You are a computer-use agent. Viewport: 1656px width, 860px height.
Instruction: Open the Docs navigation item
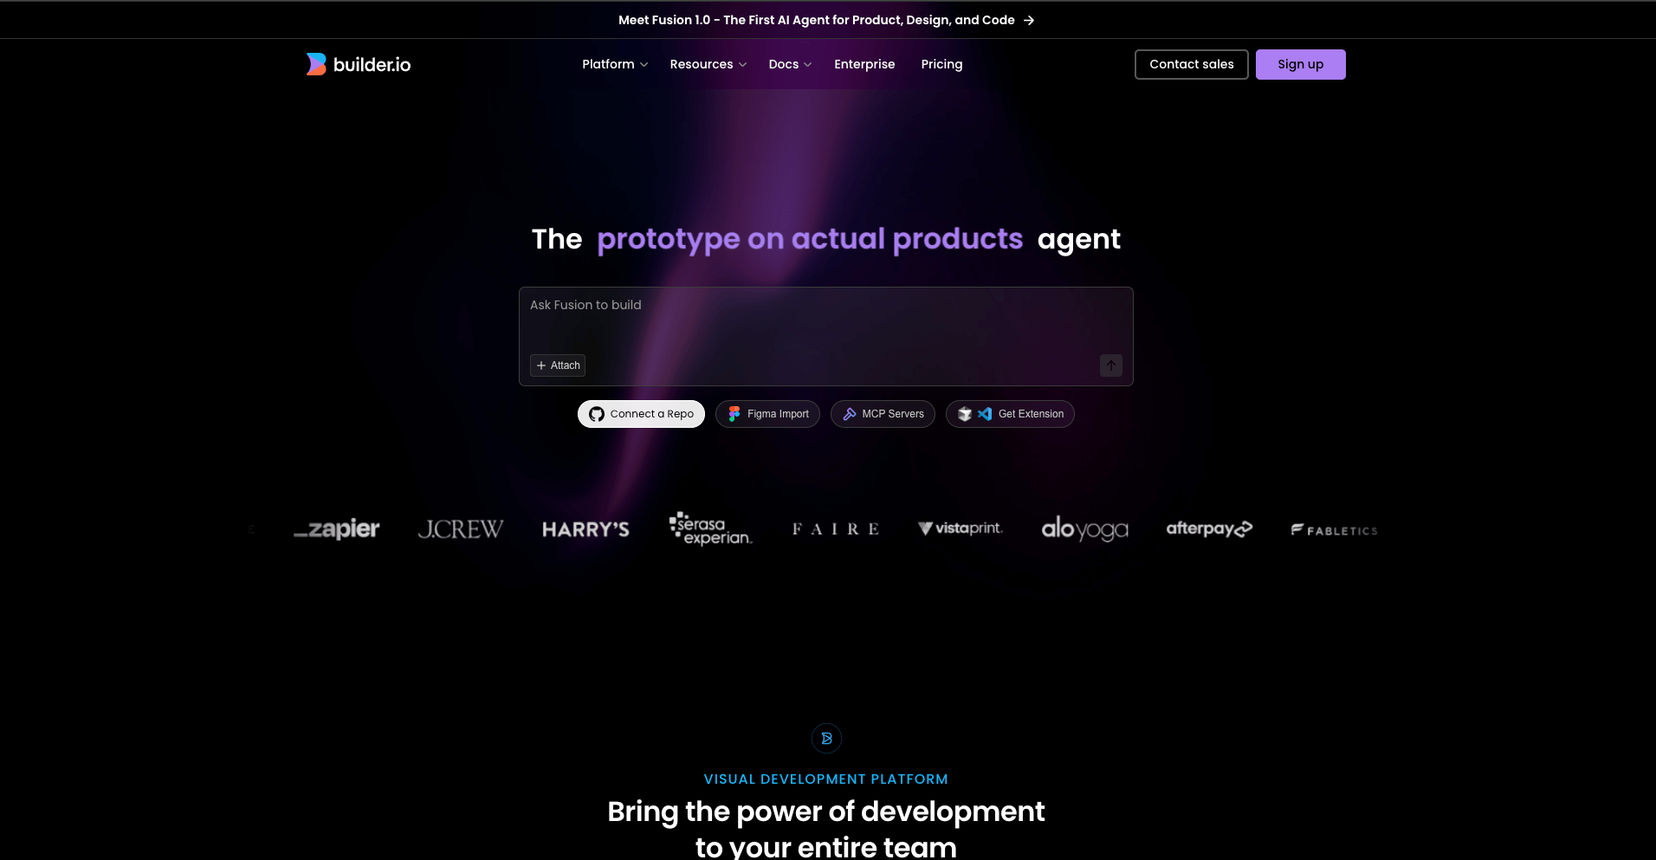click(x=784, y=64)
